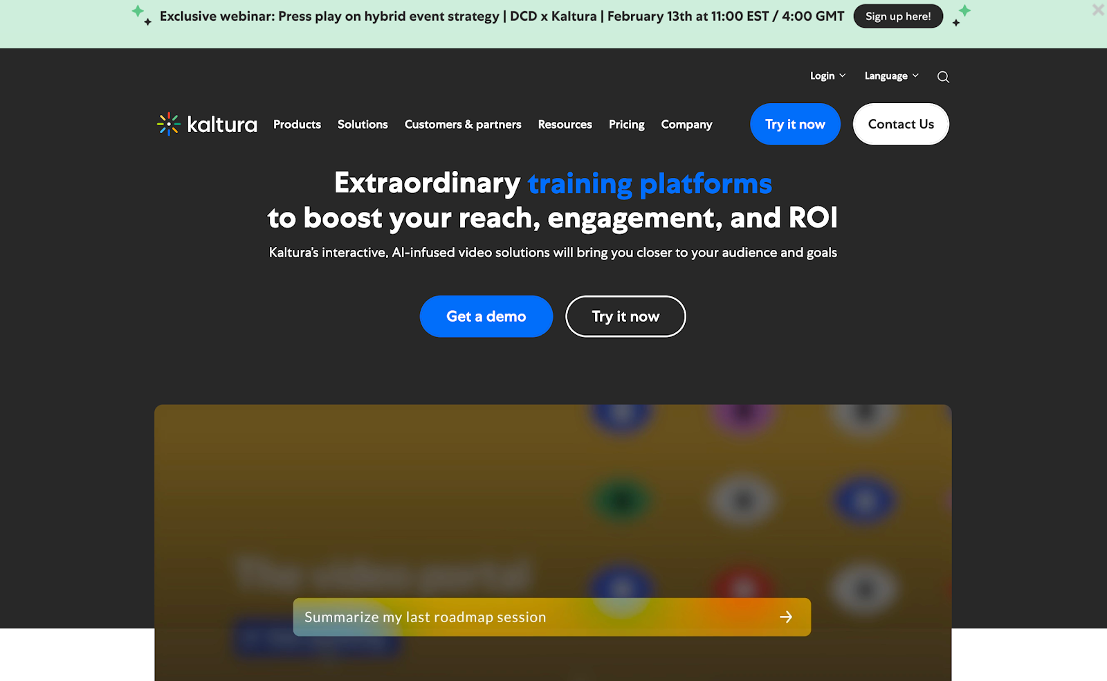This screenshot has height=681, width=1107.
Task: Open the Solutions menu
Action: 363,125
